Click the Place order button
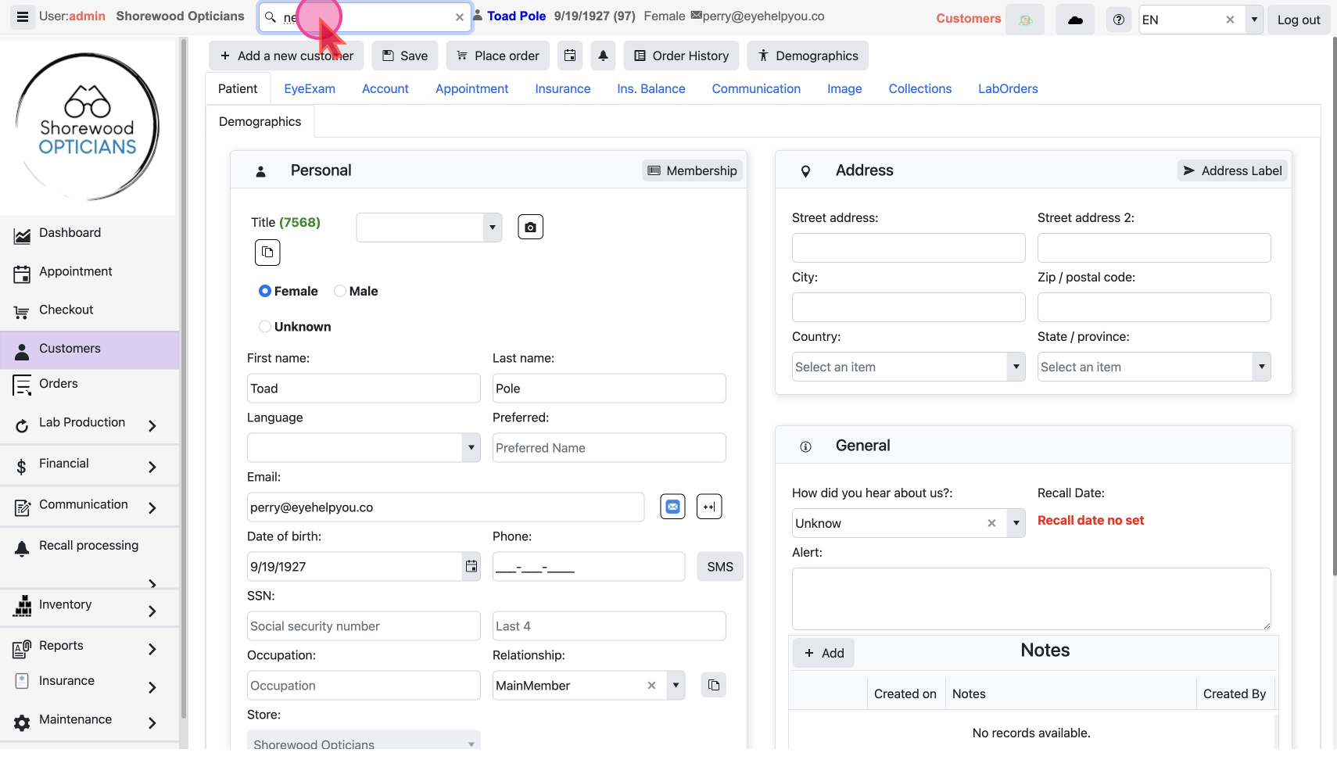The image size is (1337, 767). [498, 56]
